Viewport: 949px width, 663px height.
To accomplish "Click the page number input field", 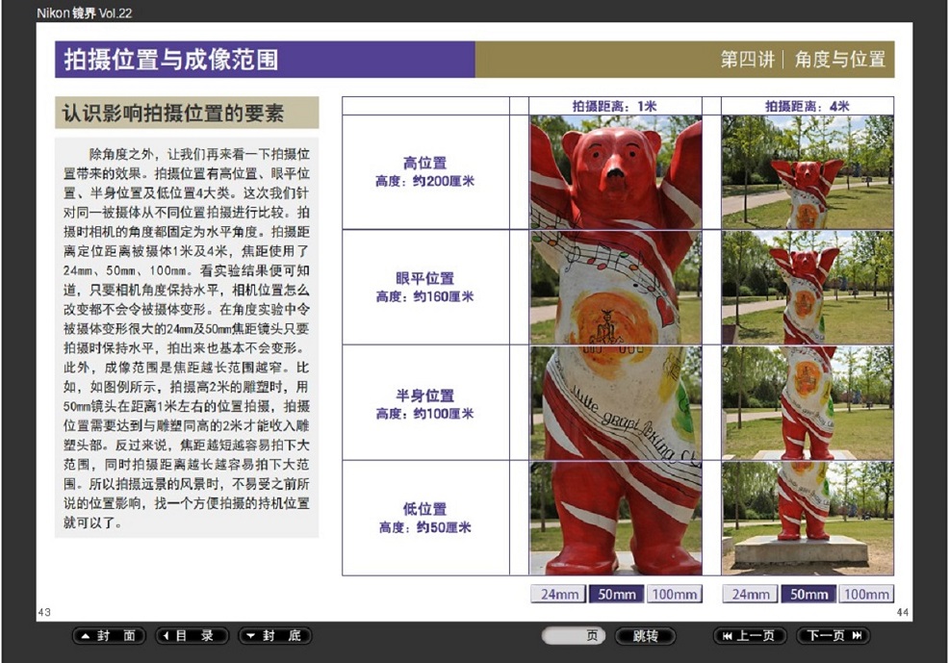I will [x=574, y=636].
